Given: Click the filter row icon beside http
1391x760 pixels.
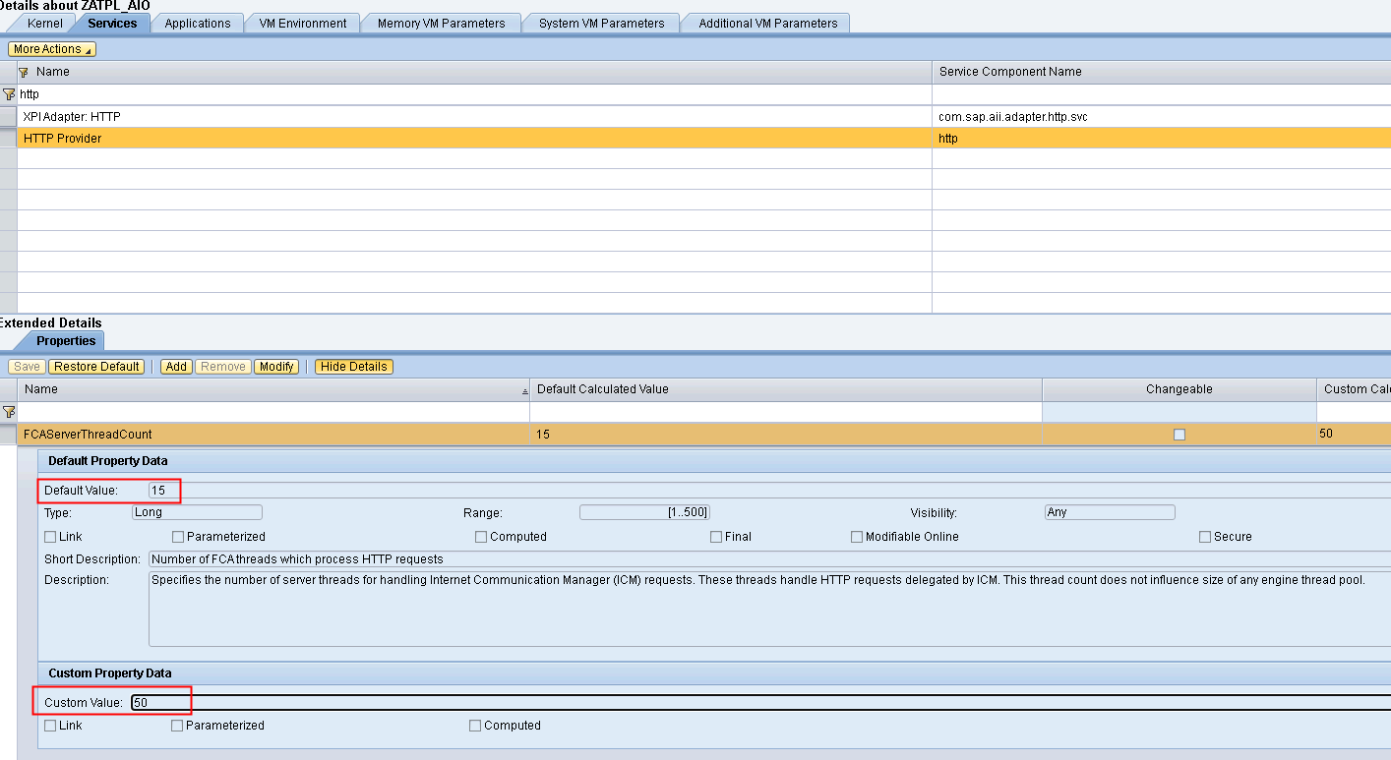Looking at the screenshot, I should coord(9,94).
